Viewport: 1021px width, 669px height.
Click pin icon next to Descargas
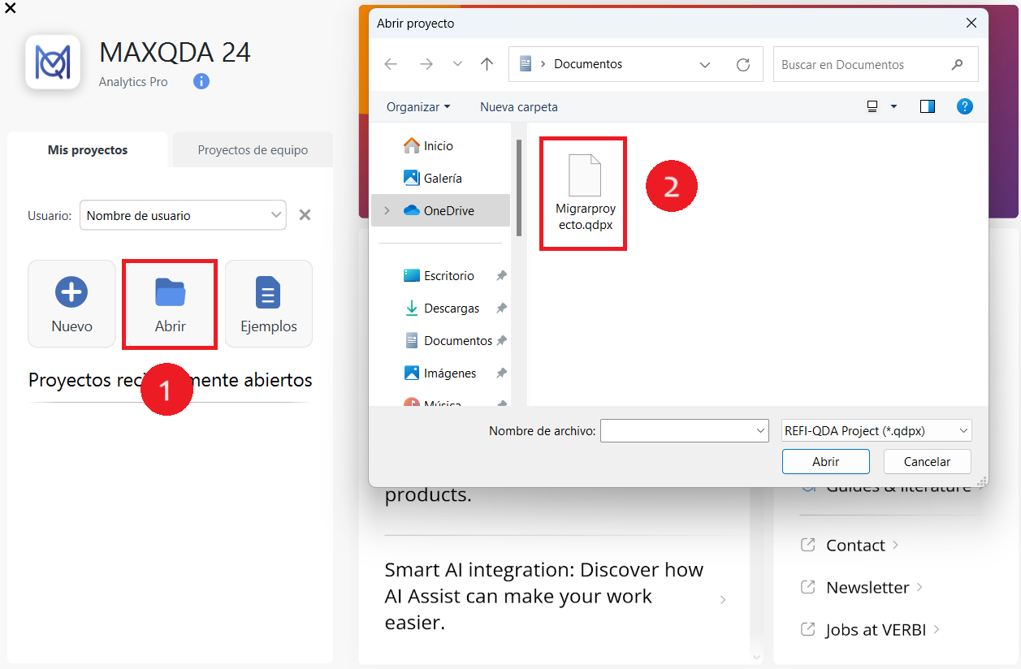(501, 308)
